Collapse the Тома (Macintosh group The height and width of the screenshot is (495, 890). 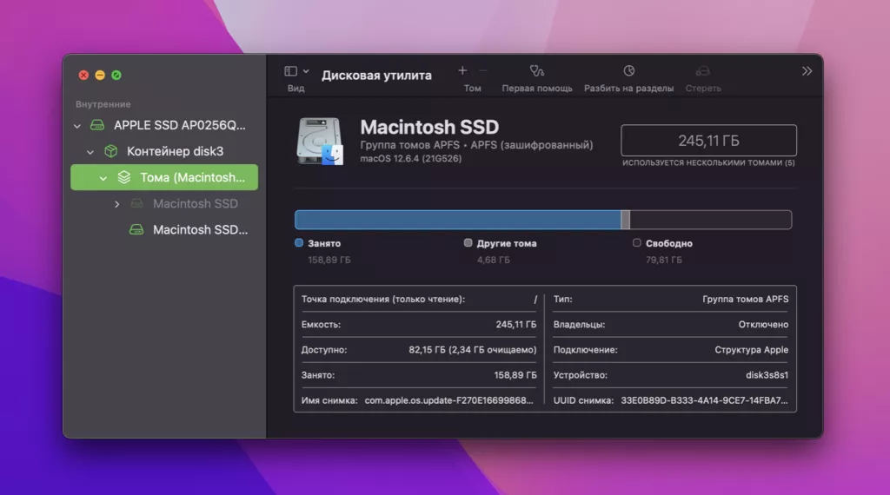(x=103, y=178)
